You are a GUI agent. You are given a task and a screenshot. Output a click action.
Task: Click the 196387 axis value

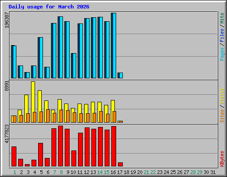point(7,20)
